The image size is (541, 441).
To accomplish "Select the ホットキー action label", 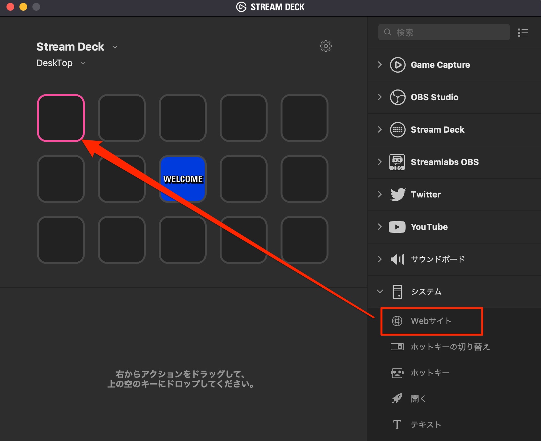I will 430,373.
